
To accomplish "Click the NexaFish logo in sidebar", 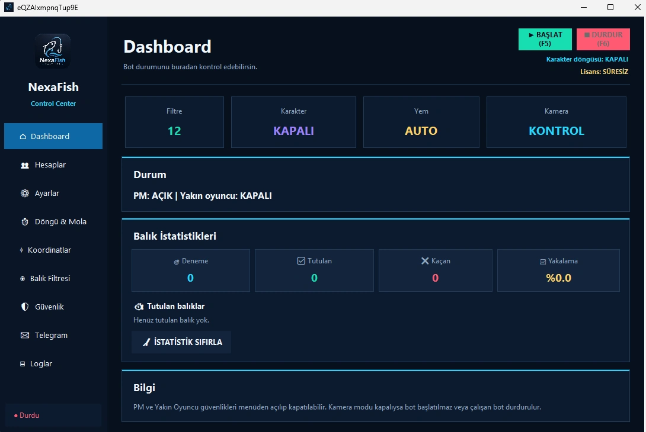I will pos(53,51).
